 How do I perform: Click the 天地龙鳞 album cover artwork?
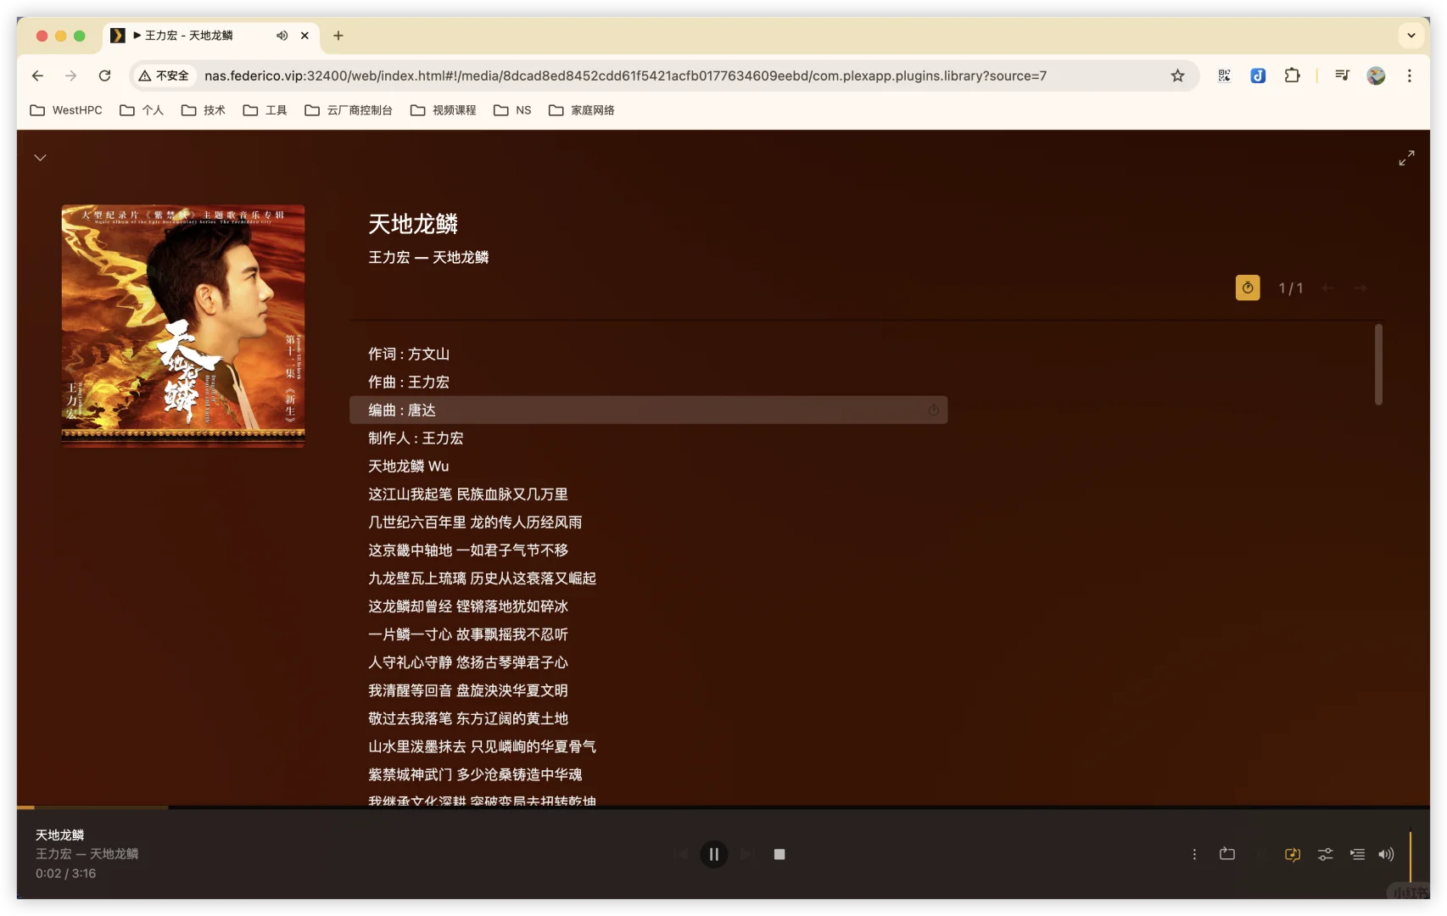pyautogui.click(x=182, y=325)
